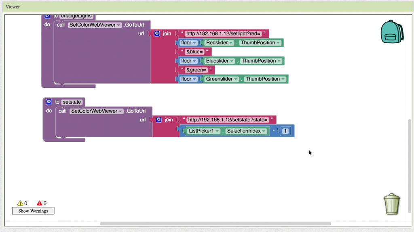Click the Show Warnings button
Image resolution: width=414 pixels, height=232 pixels.
point(33,211)
